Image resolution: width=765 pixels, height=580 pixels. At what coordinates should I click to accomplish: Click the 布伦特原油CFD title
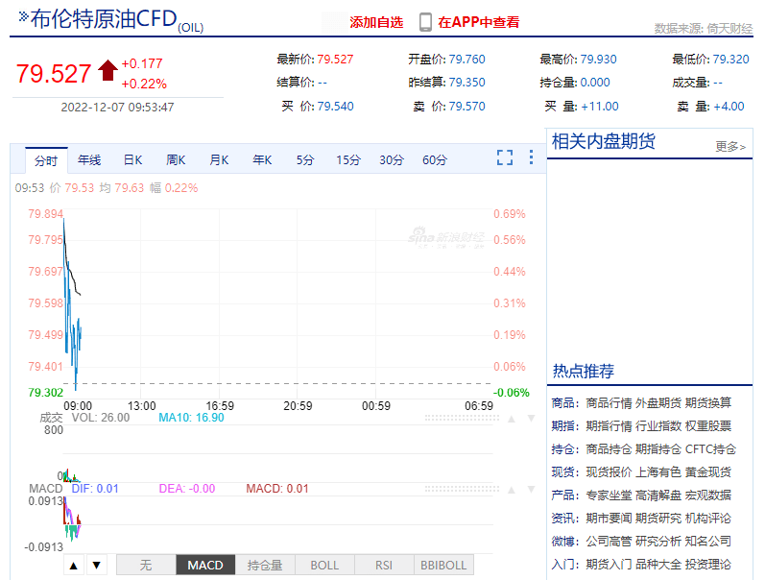pos(104,19)
